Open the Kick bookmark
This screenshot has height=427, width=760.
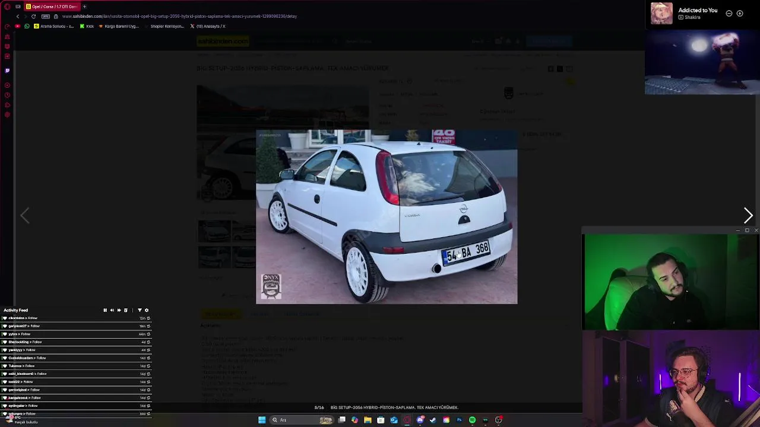click(87, 26)
